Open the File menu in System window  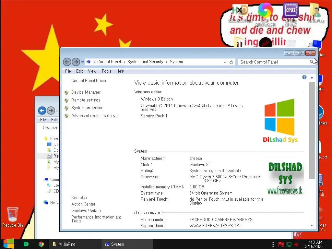point(68,71)
